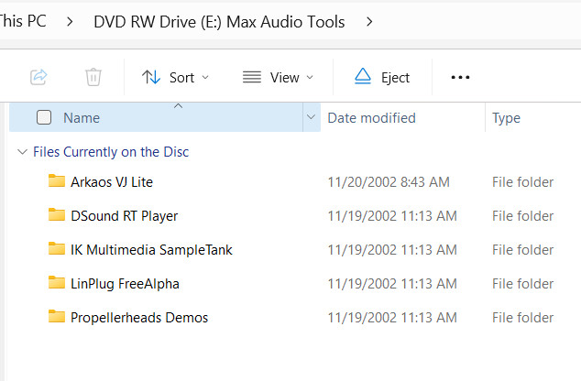Open the See more ellipsis menu
581x381 pixels.
460,77
